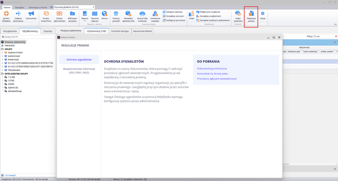
Task: Select Drukuj kody kreskowe
Action: [142, 16]
